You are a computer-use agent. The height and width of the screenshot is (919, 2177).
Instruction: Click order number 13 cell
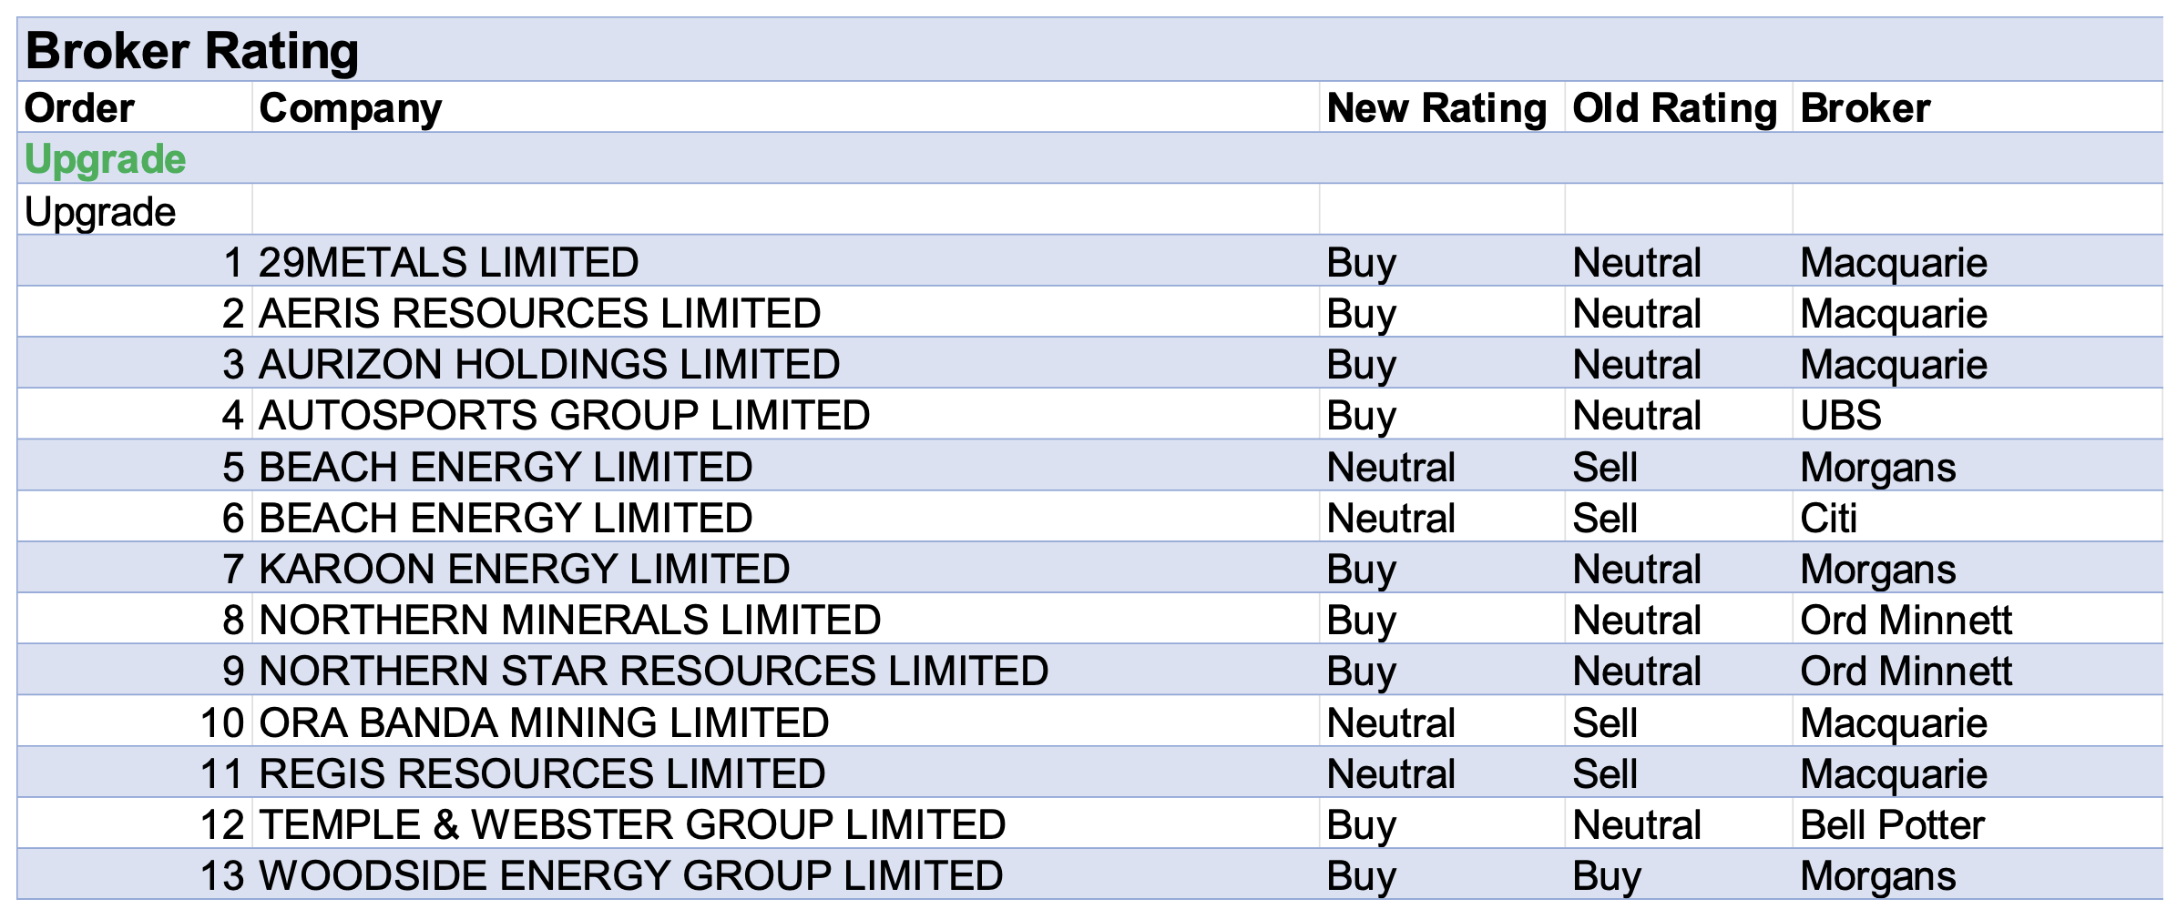click(x=221, y=875)
